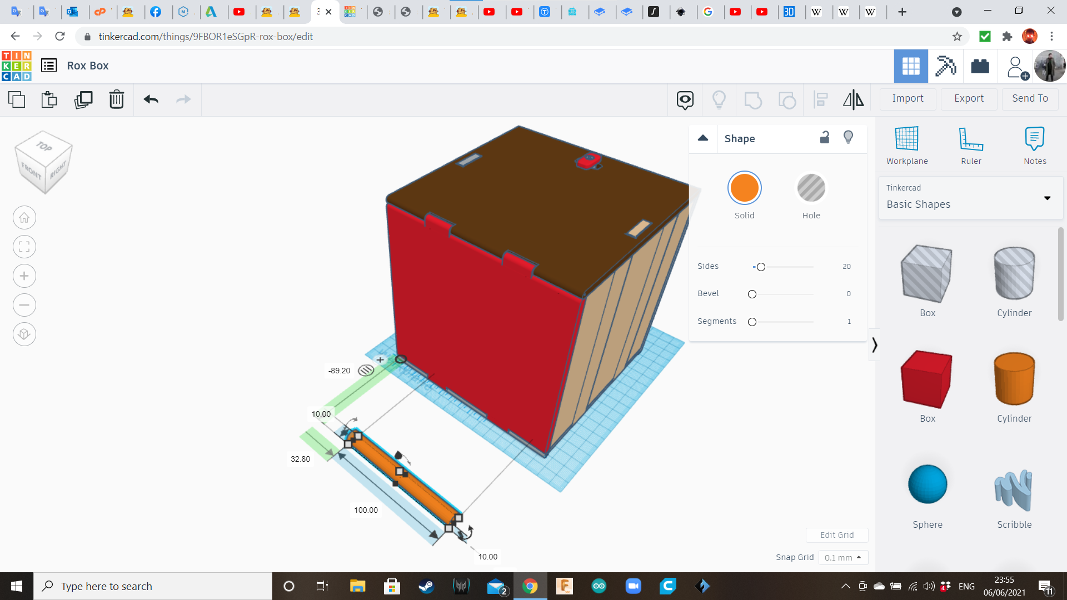Toggle Hole shape mode

[x=810, y=188]
